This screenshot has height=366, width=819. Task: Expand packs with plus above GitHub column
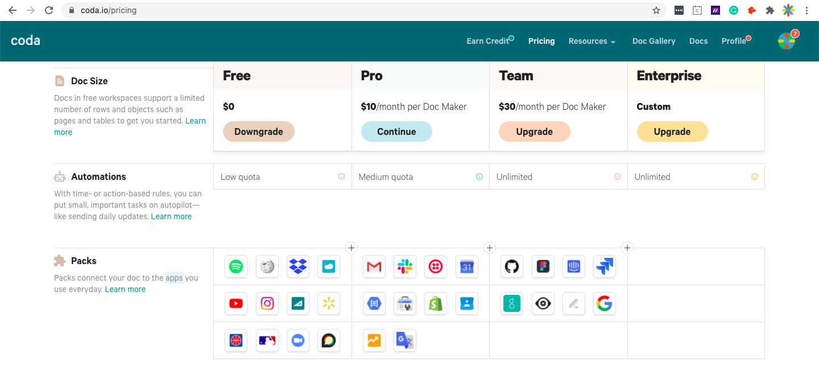490,248
